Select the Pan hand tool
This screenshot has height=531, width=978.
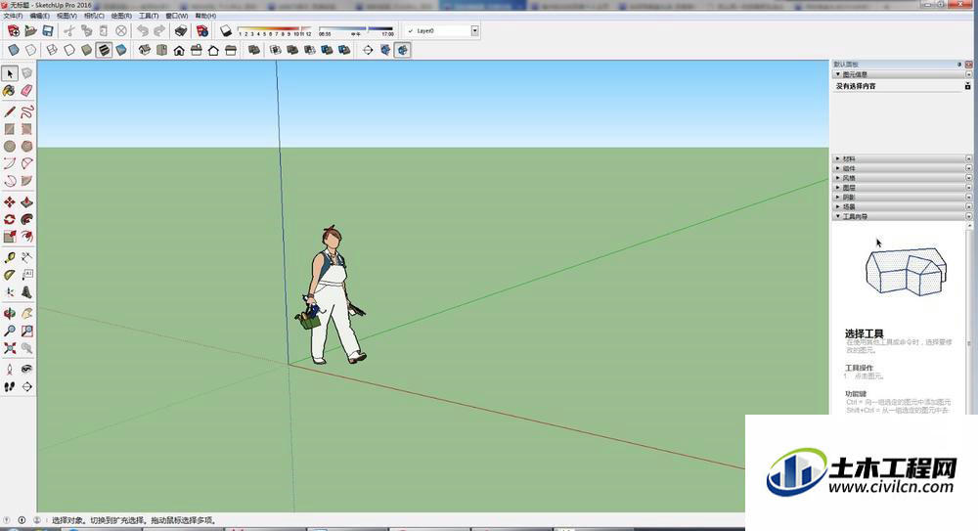(x=26, y=313)
